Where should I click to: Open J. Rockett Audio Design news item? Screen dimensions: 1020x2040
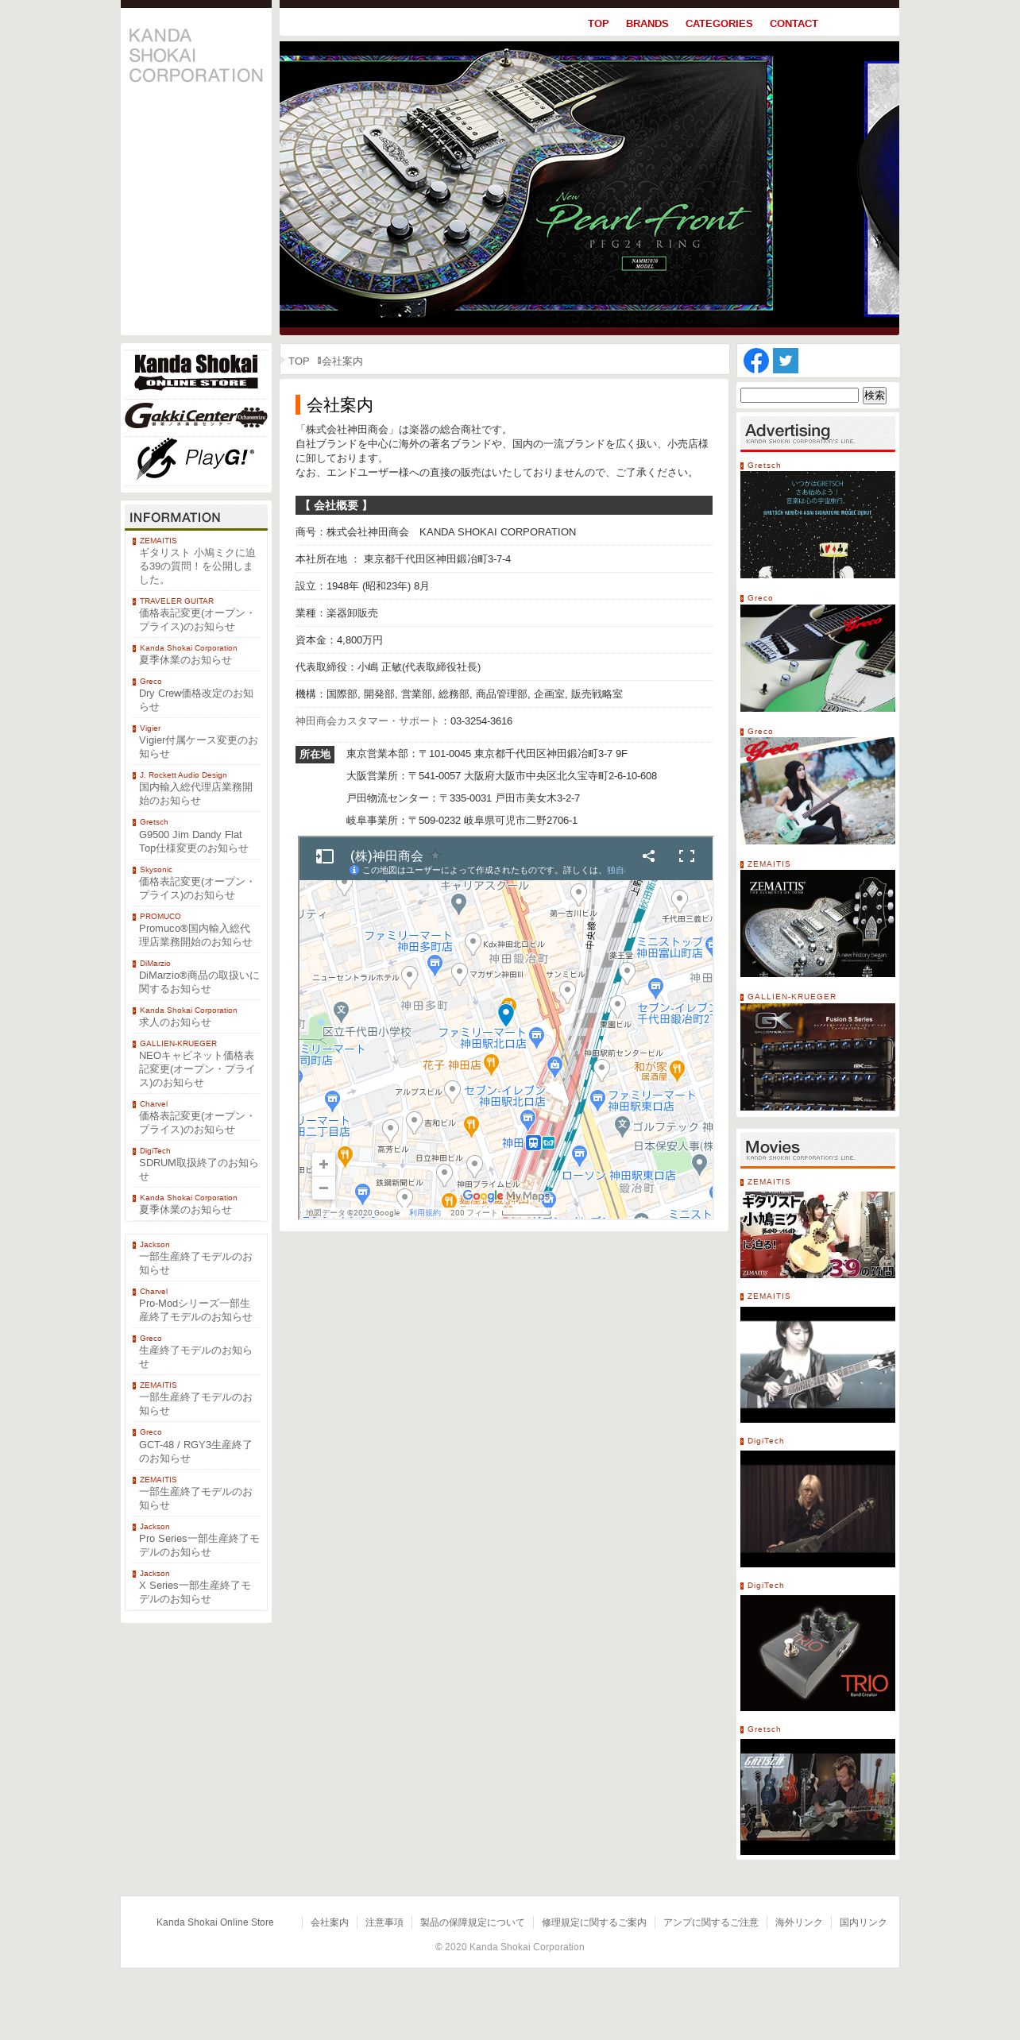(197, 794)
